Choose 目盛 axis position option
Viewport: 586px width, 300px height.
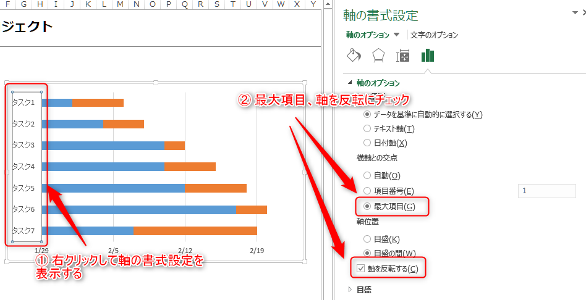(x=368, y=239)
